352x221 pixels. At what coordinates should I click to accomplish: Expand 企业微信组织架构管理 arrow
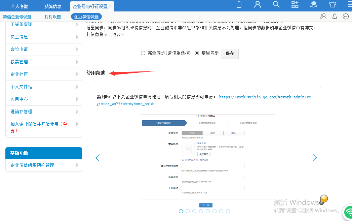pos(77,165)
